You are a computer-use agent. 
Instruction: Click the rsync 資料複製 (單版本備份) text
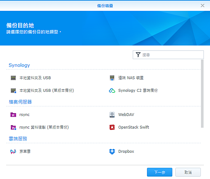click(x=44, y=127)
